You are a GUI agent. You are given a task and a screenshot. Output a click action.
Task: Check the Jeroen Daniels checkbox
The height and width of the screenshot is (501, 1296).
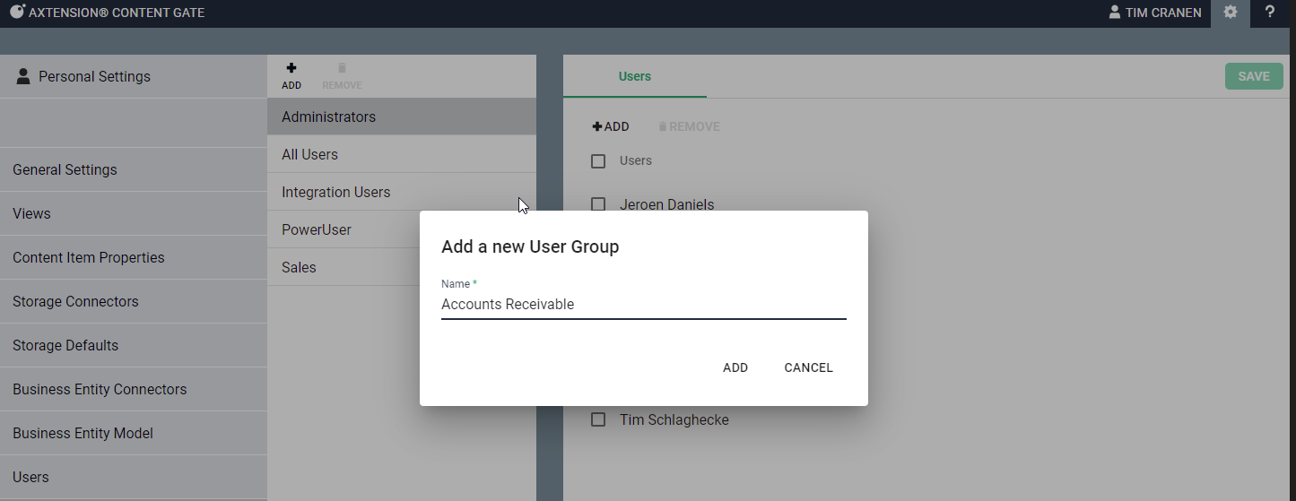(598, 204)
